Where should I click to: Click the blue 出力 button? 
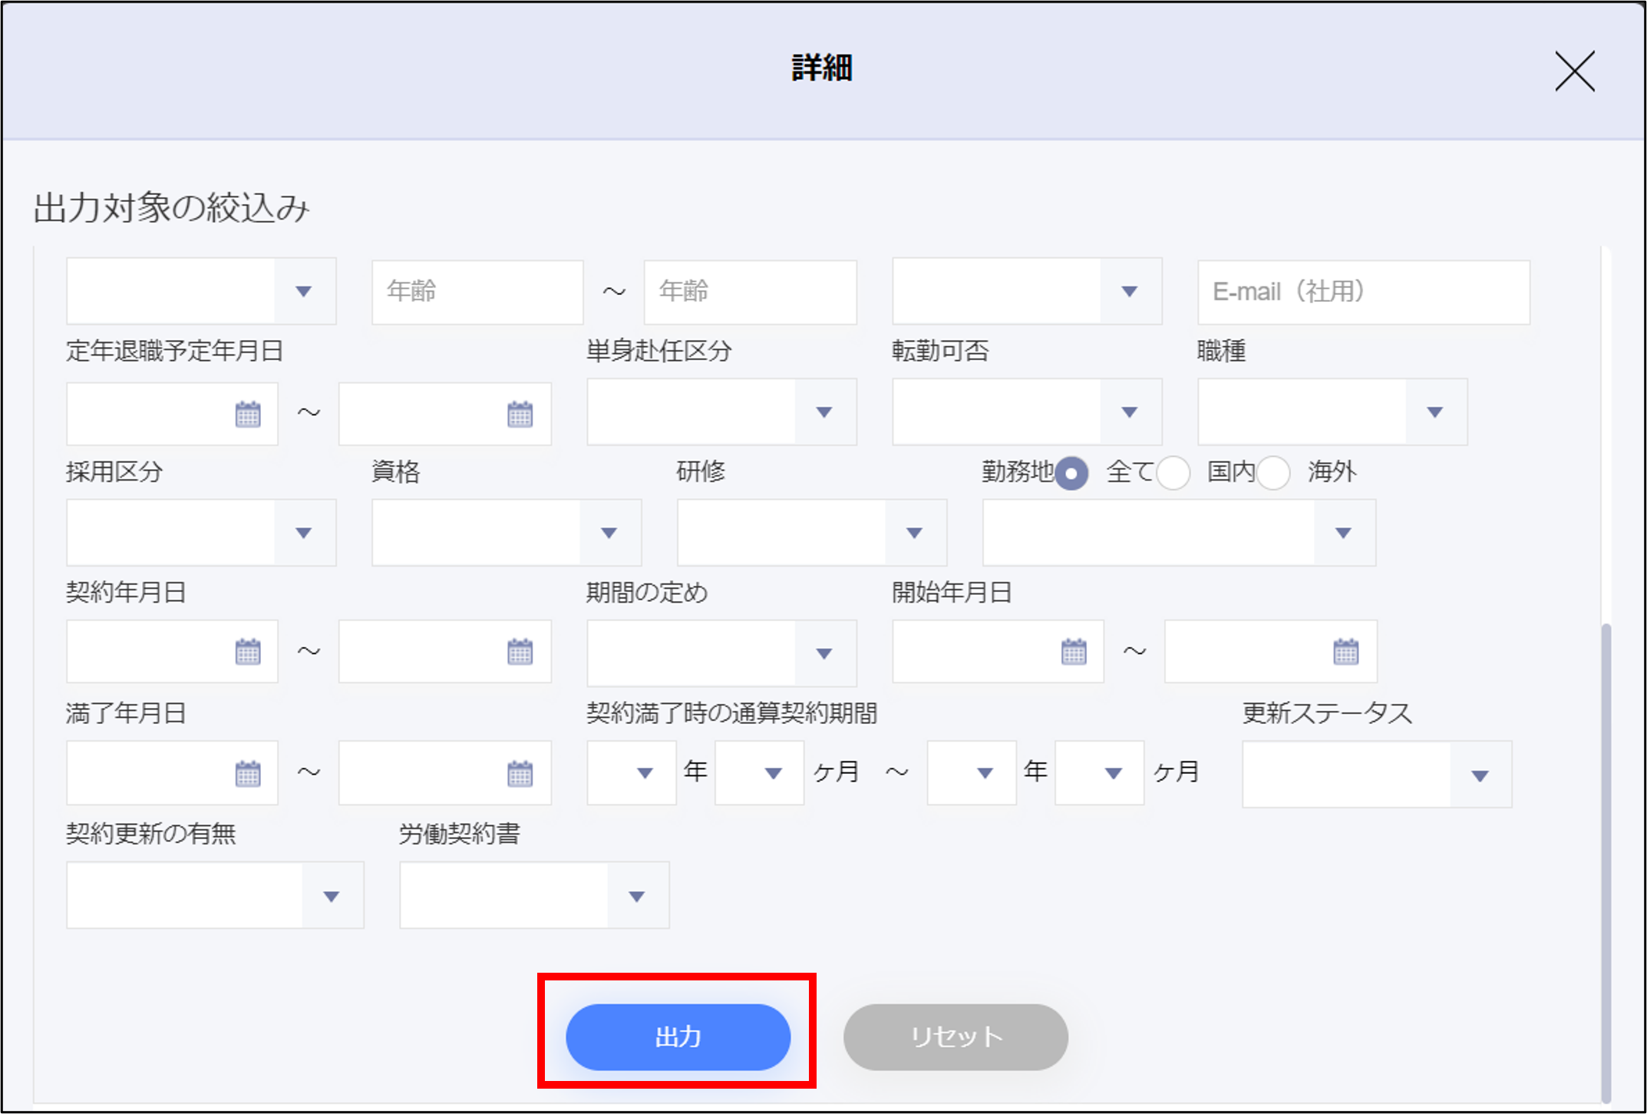[678, 1036]
